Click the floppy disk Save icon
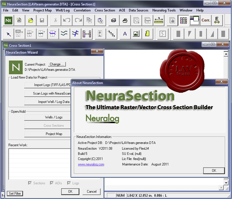The height and width of the screenshot is (199, 232). click(x=42, y=20)
